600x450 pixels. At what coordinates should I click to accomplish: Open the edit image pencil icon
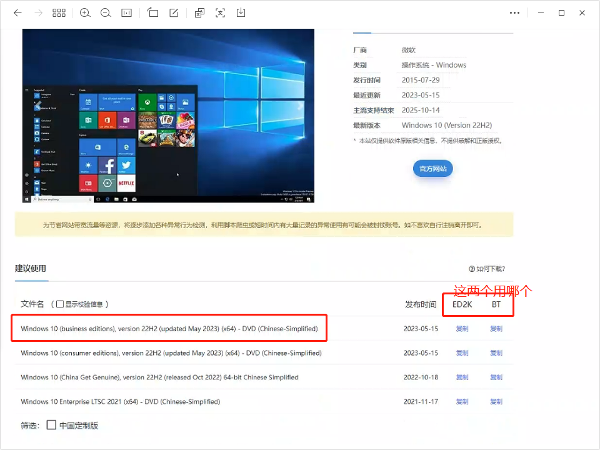tap(174, 13)
